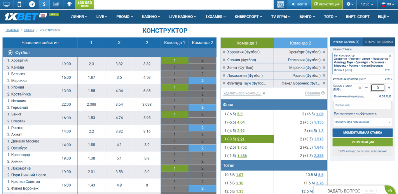Click the trophy results icon

point(69,4)
